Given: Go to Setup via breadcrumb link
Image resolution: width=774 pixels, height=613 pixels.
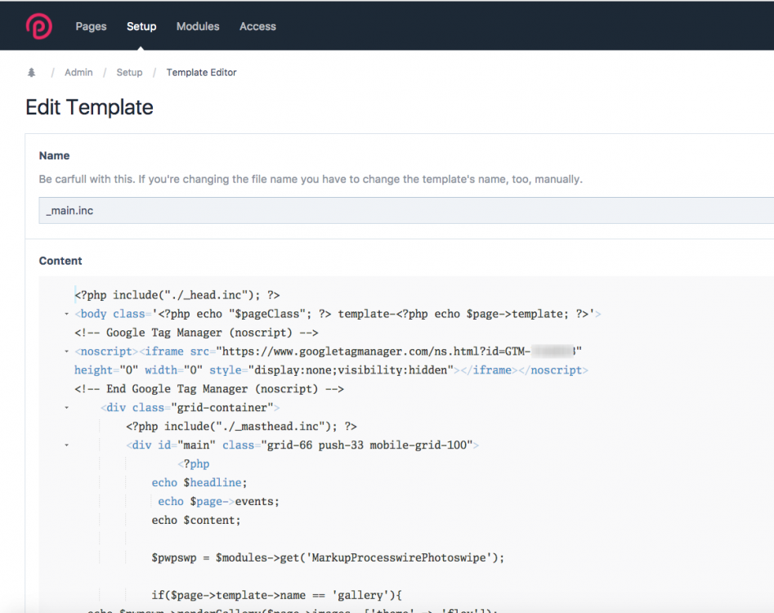Looking at the screenshot, I should (129, 73).
